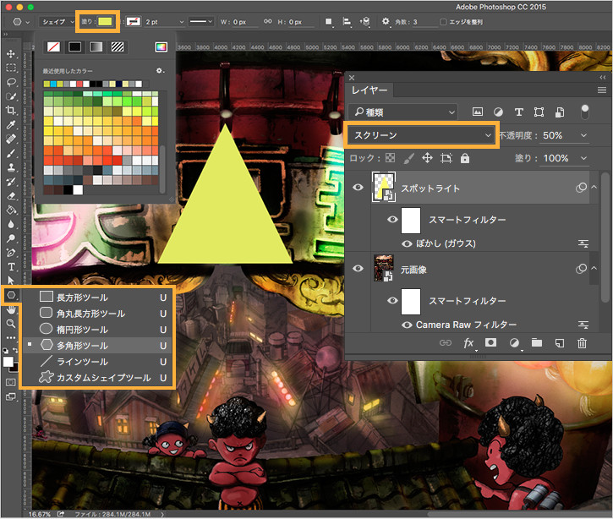613x519 pixels.
Task: Choose カスタムシェイプツール from the flyout
Action: 97,378
